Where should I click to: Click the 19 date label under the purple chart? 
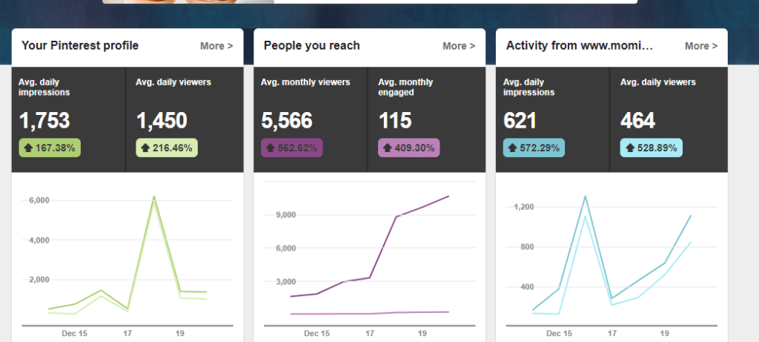[x=422, y=333]
